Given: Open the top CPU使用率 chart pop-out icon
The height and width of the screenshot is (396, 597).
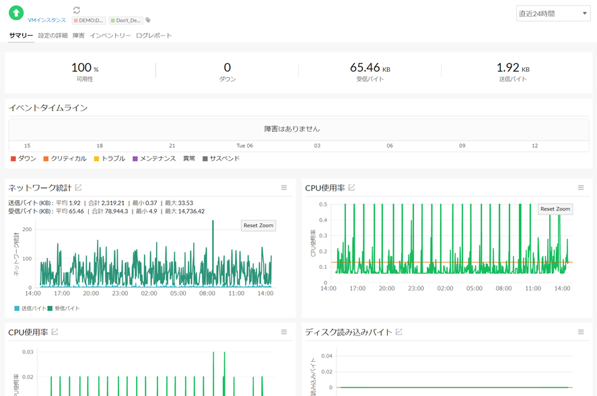Looking at the screenshot, I should (x=351, y=188).
